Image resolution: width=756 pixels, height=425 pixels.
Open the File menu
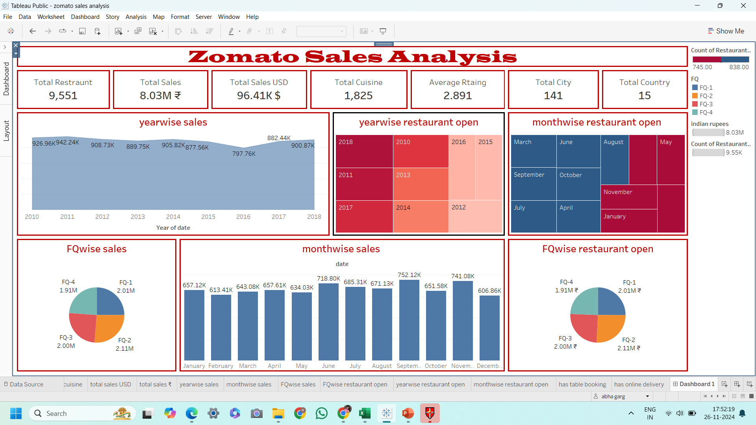(x=7, y=17)
